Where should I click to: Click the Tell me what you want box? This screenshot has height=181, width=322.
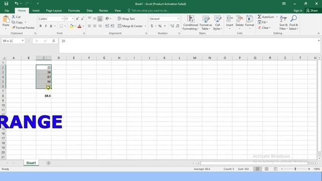point(148,11)
